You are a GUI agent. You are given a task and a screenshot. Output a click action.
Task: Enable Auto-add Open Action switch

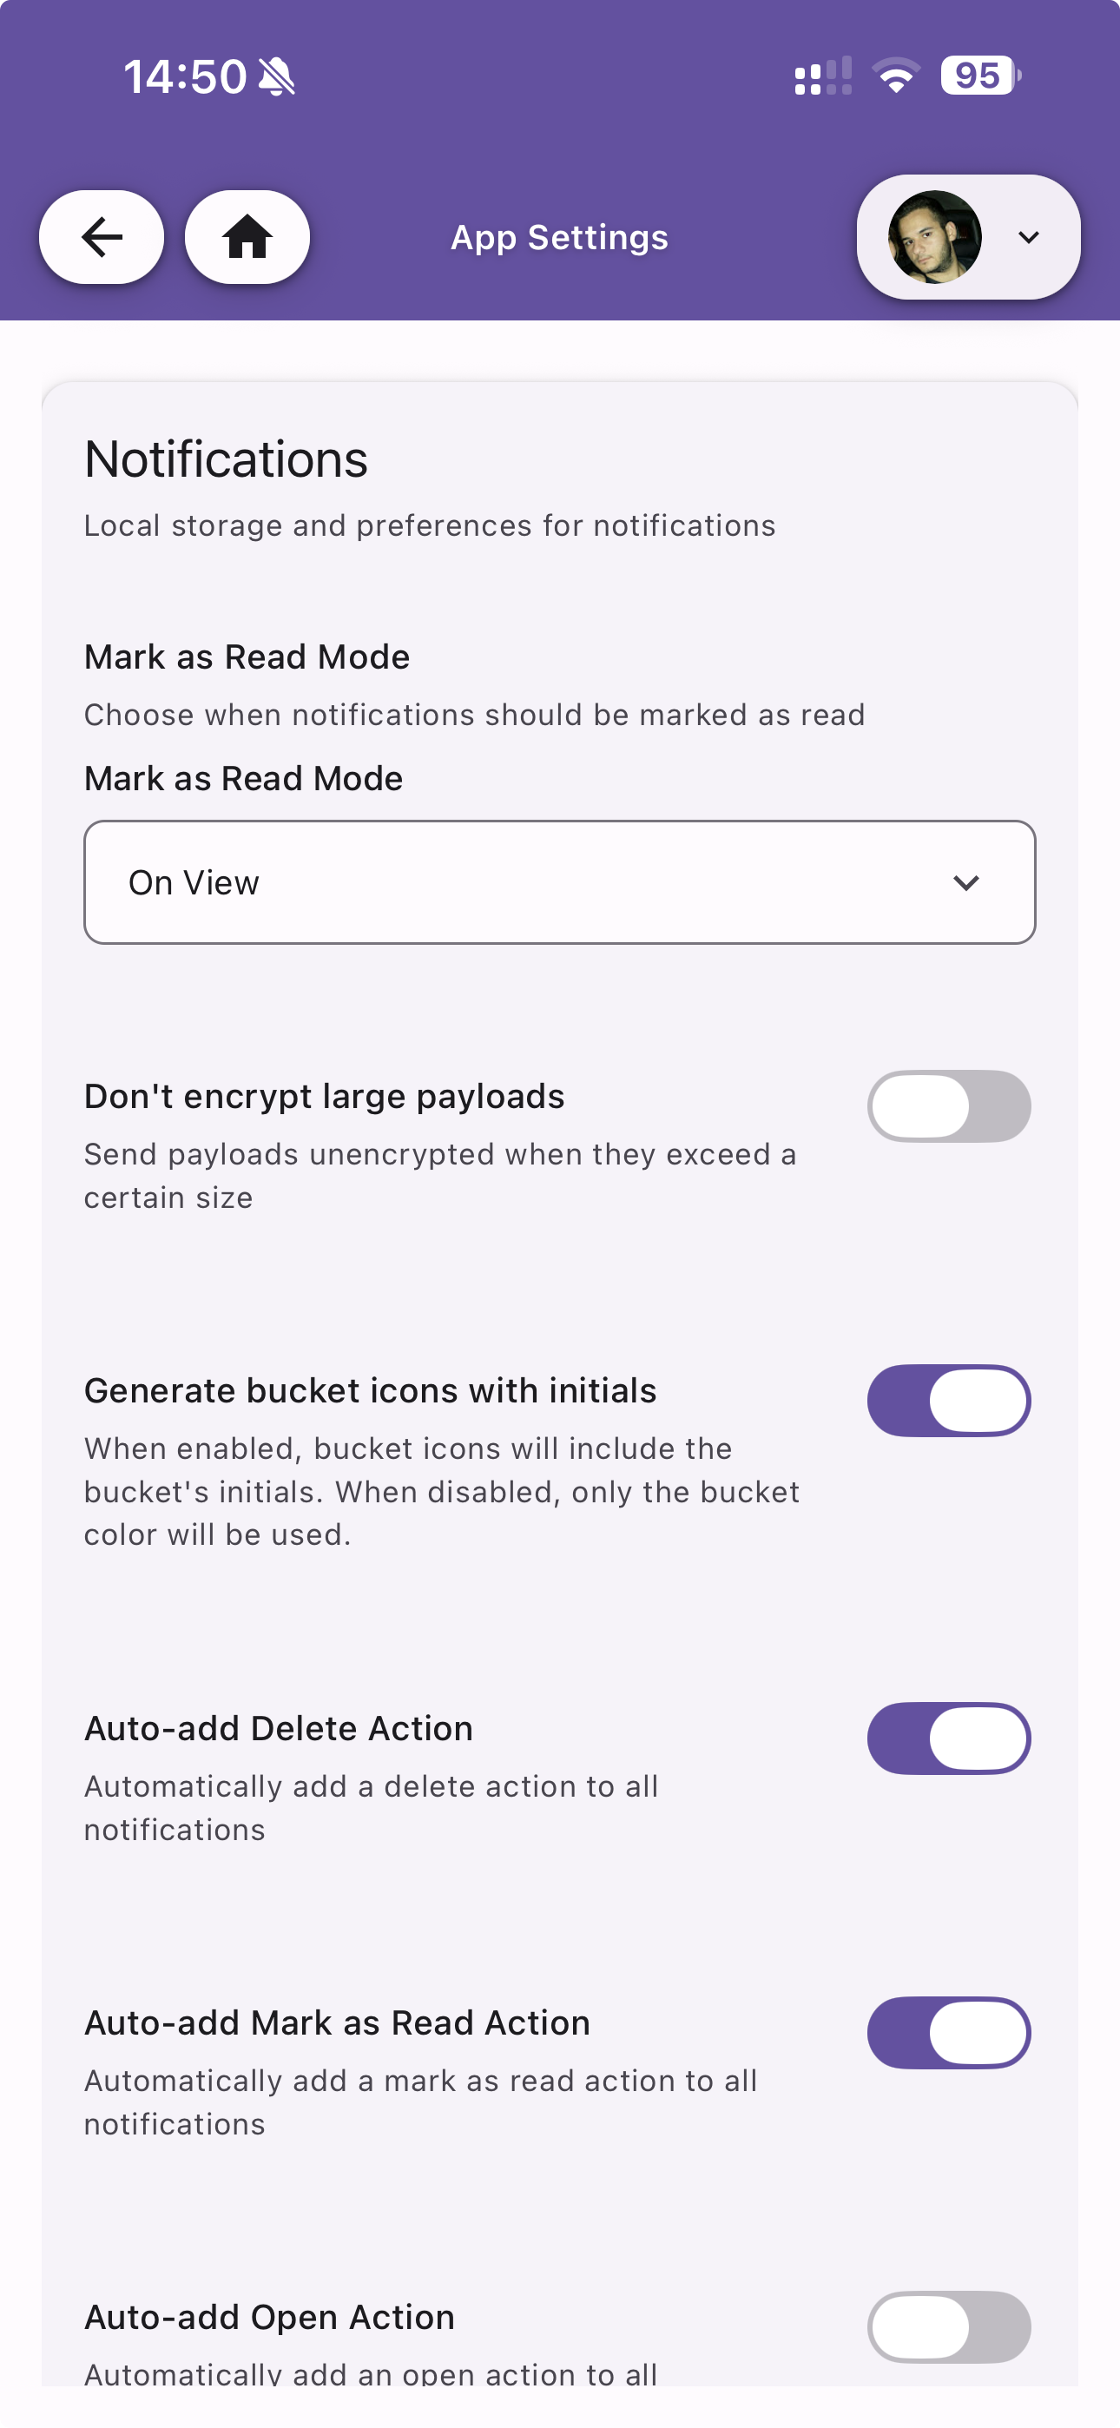coord(948,2326)
